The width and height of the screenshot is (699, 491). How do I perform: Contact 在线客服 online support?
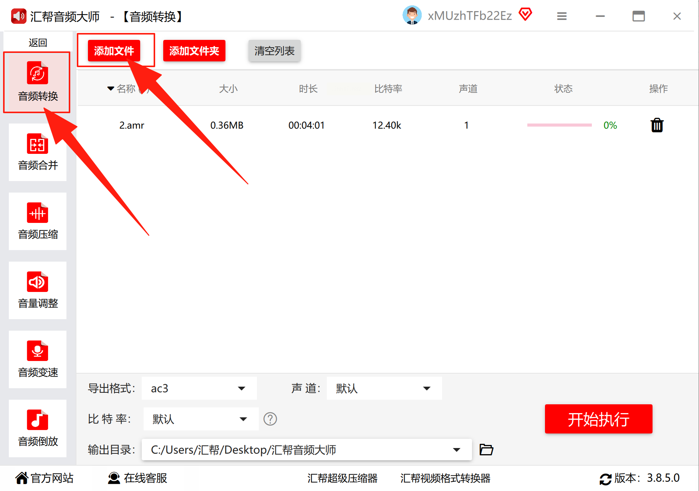click(137, 478)
